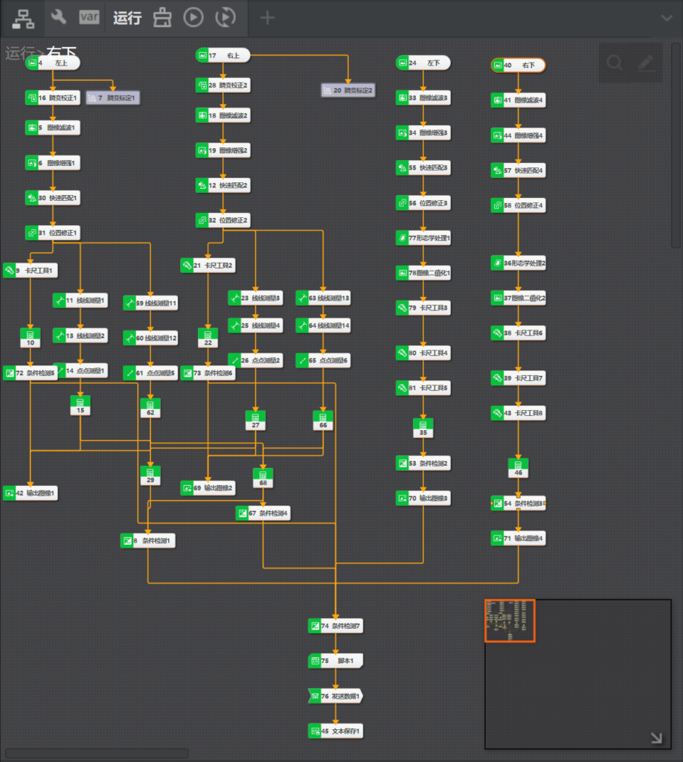Click the robot device icon in toolbar
Viewport: 683px width, 762px height.
[162, 18]
